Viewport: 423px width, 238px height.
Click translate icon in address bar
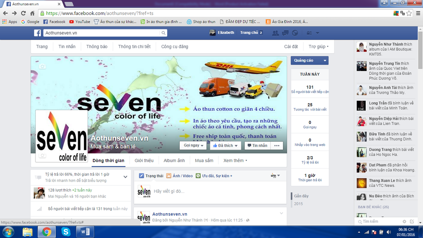(x=402, y=13)
